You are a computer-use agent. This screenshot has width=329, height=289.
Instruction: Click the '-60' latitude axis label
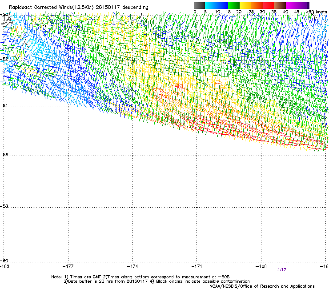tap(4, 261)
